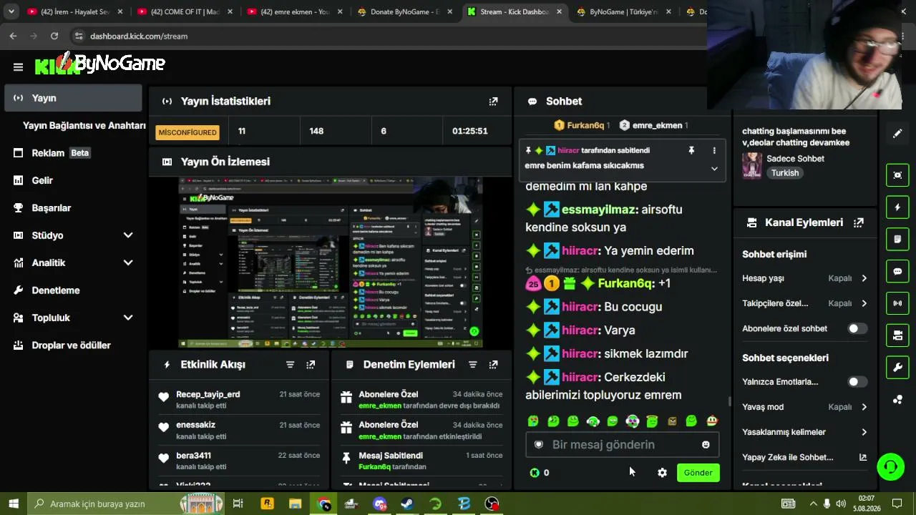Open the Windows Start menu
The width and height of the screenshot is (916, 515).
point(14,504)
